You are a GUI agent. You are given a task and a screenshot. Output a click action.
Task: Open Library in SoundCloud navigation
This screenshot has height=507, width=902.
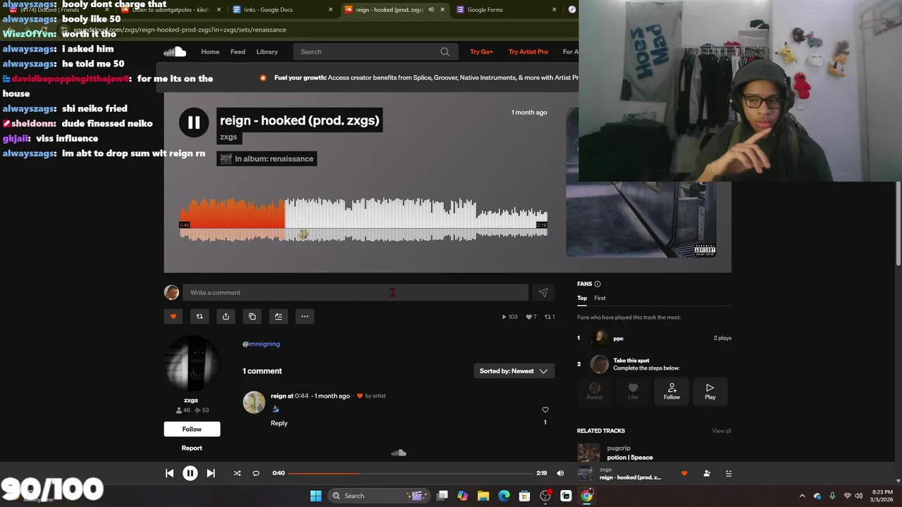click(x=267, y=51)
